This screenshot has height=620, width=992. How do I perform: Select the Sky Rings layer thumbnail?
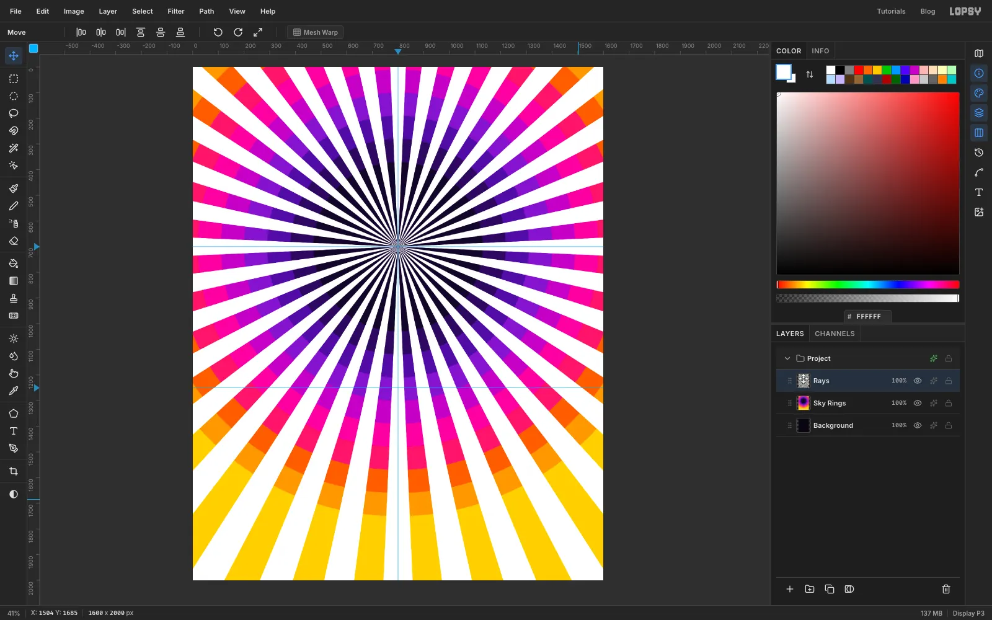pyautogui.click(x=804, y=403)
